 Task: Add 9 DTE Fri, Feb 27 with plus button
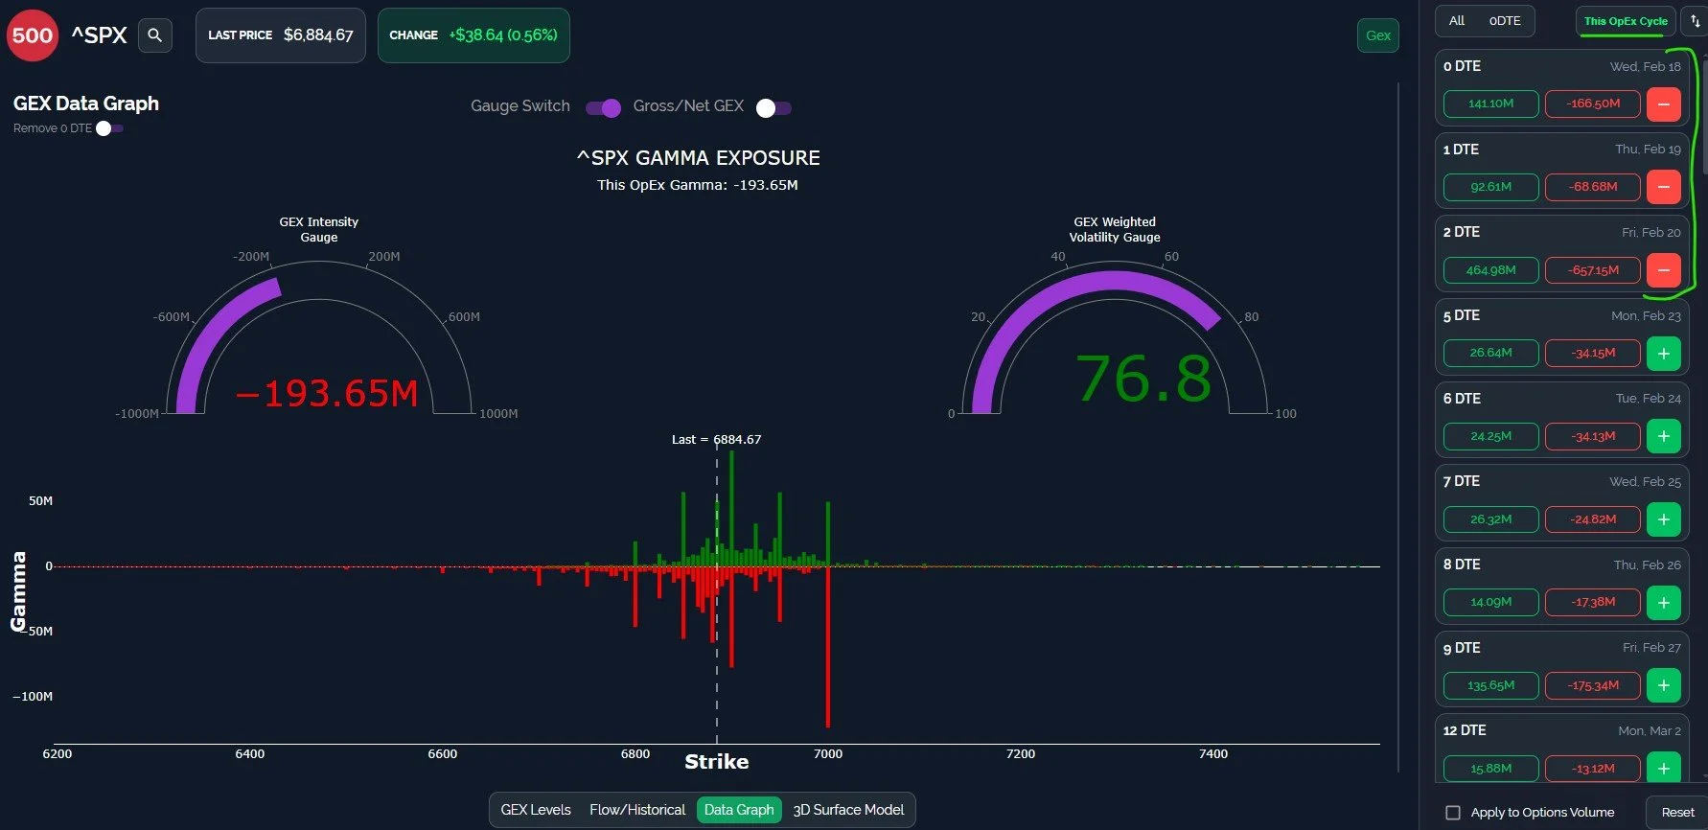(x=1664, y=685)
